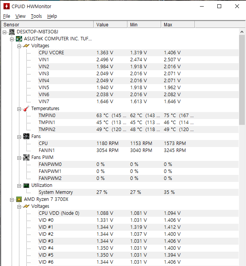
Task: Click the vertical scrollbar thumb
Action: pos(242,80)
